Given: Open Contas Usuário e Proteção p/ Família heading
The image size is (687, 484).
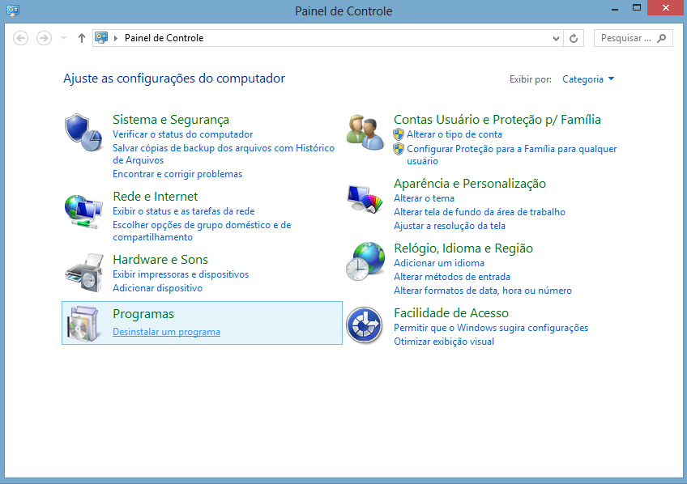Looking at the screenshot, I should tap(497, 120).
